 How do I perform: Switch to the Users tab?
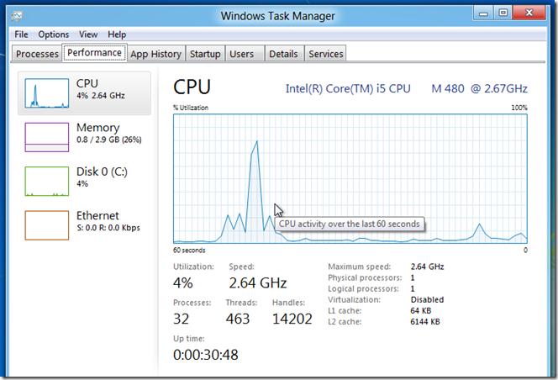[242, 54]
